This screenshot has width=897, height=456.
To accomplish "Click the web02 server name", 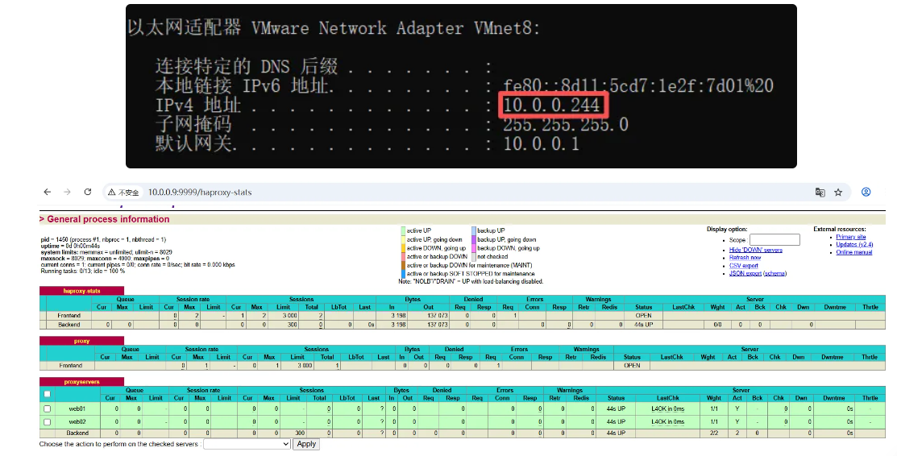I will pos(77,422).
